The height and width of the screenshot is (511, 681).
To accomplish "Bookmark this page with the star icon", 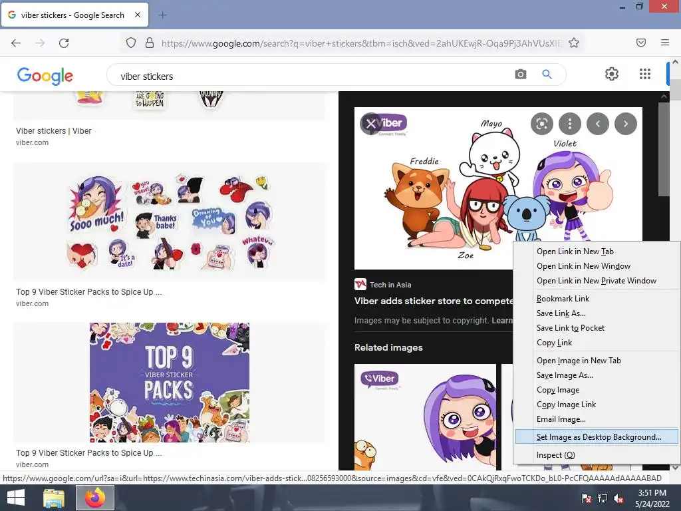I will tap(574, 43).
